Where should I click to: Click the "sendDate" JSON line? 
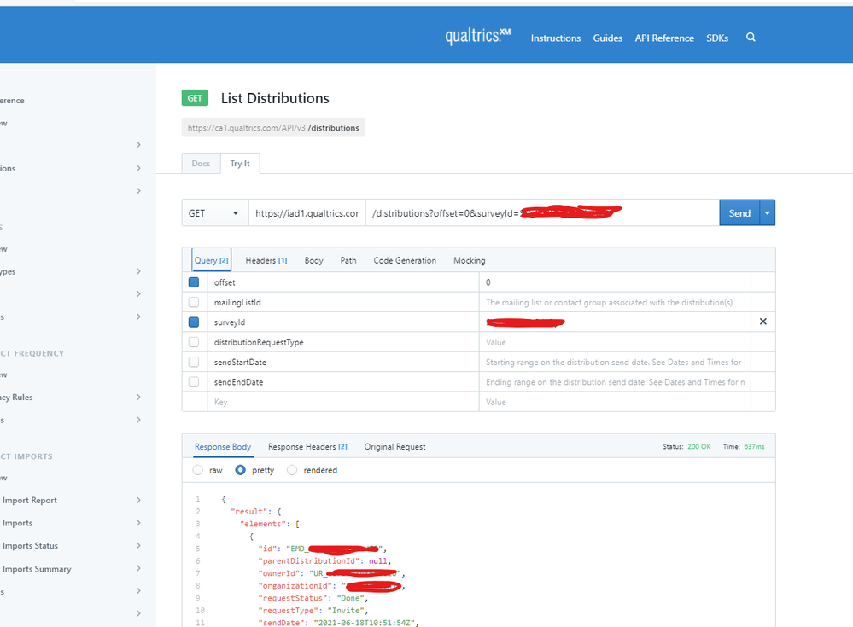point(338,623)
